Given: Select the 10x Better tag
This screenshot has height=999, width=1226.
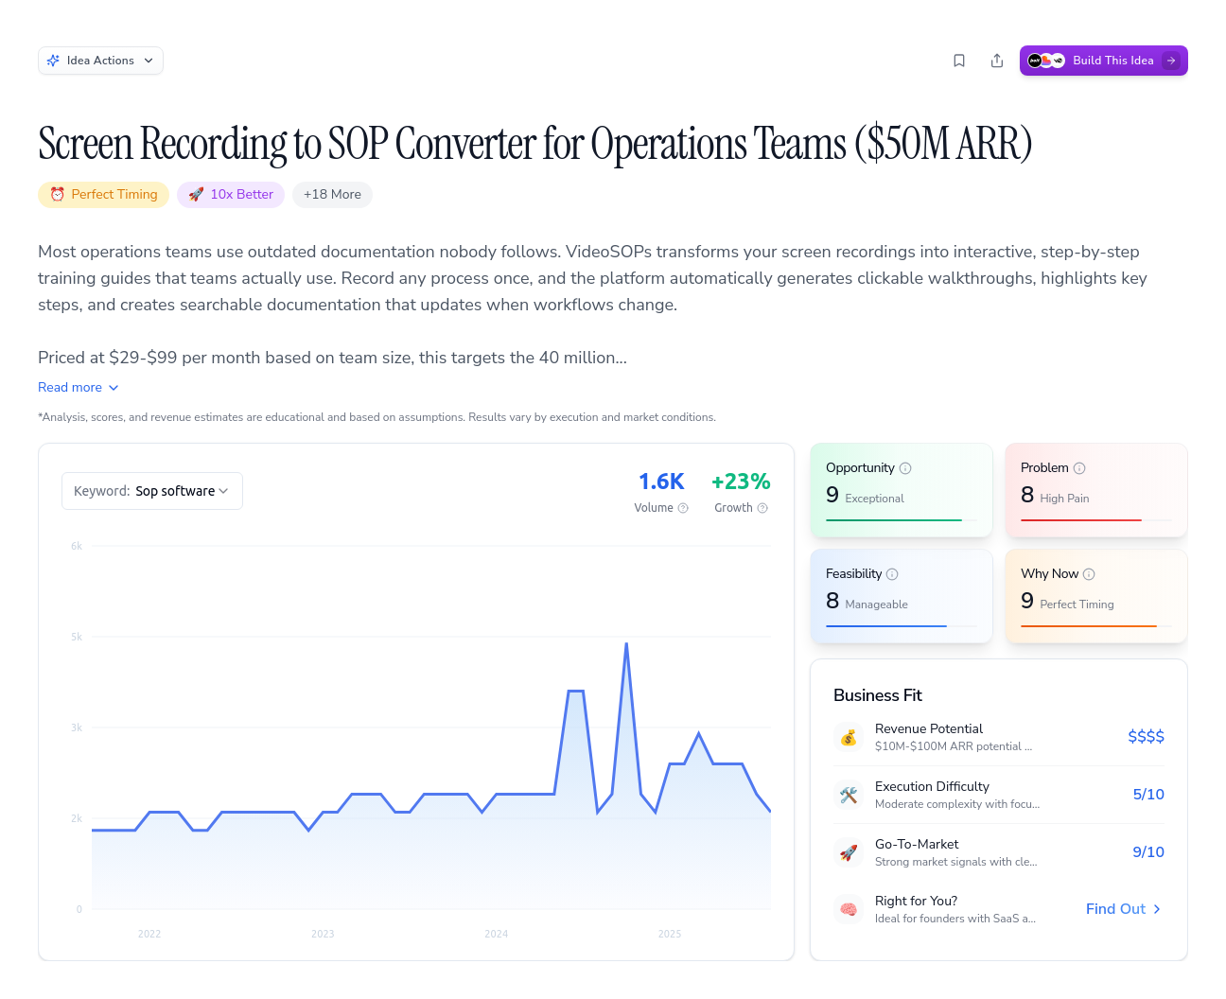Looking at the screenshot, I should click(x=231, y=195).
